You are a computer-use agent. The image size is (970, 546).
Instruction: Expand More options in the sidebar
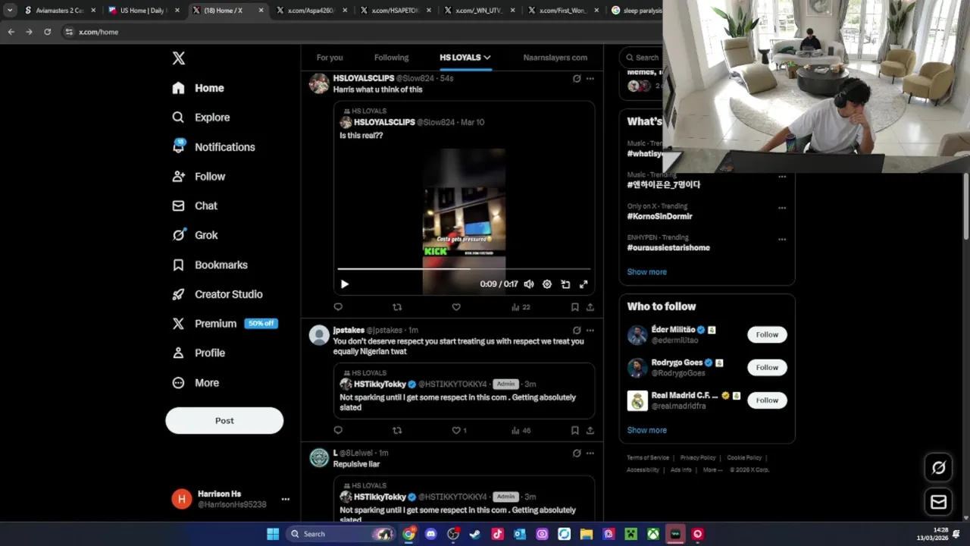[196, 383]
